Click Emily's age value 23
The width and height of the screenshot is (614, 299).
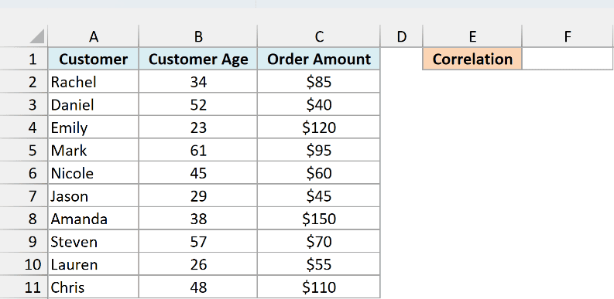[x=198, y=127]
